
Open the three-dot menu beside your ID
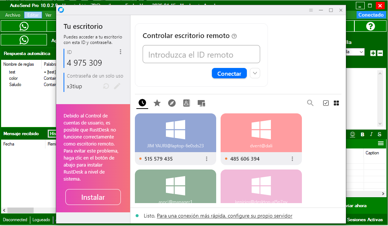pyautogui.click(x=120, y=52)
